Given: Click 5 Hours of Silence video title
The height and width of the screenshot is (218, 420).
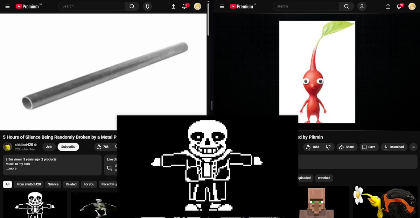Looking at the screenshot, I should coord(59,137).
